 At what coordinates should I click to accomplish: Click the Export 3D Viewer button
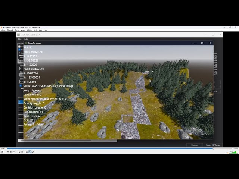click(213, 145)
